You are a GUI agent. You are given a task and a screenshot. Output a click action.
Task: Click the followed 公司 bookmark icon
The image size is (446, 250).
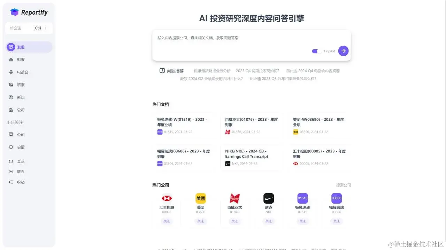(x=11, y=134)
